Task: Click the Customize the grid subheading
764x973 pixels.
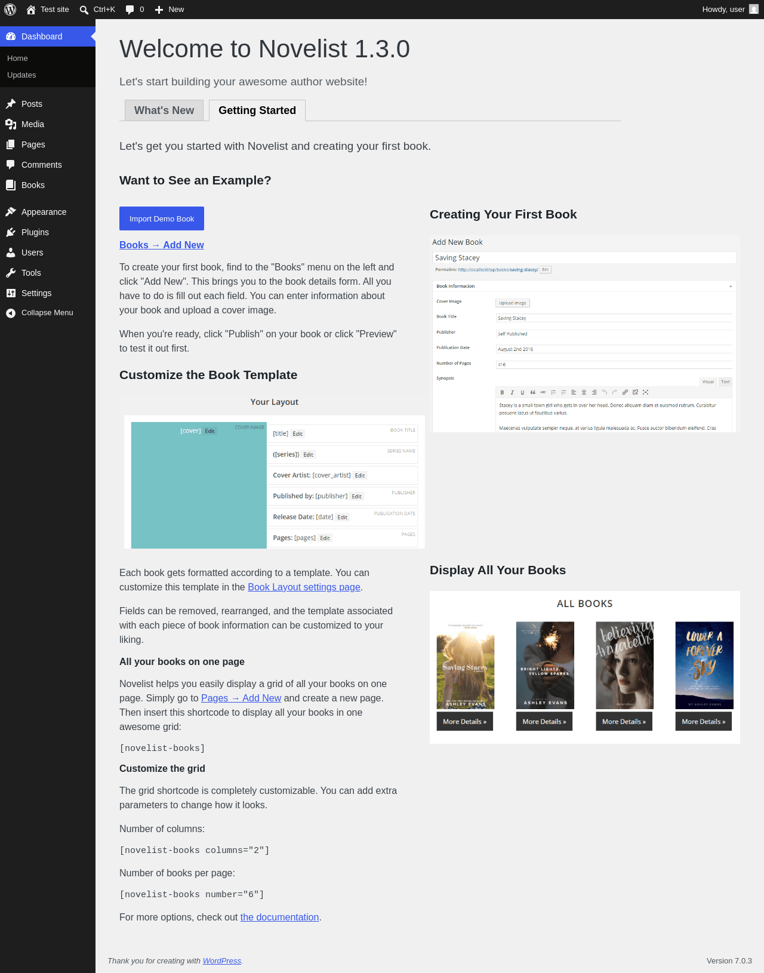Action: [x=162, y=769]
